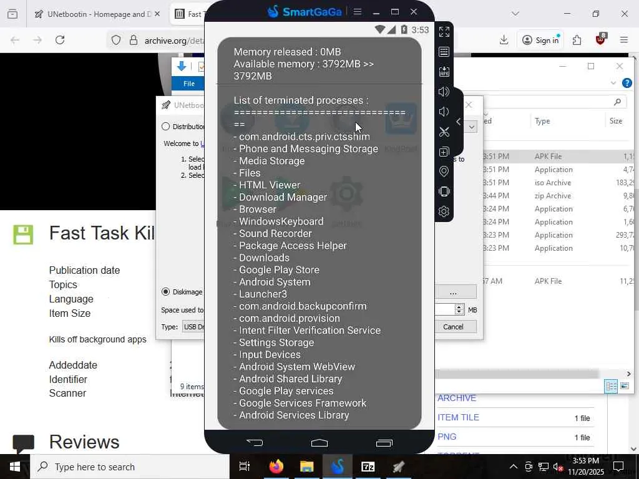Image resolution: width=639 pixels, height=479 pixels.
Task: Click the scissors screenshot icon in SmartGaGa sidebar
Action: pyautogui.click(x=444, y=132)
